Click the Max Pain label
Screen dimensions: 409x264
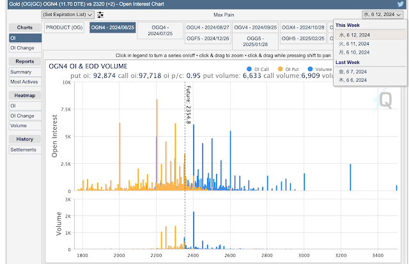(224, 15)
